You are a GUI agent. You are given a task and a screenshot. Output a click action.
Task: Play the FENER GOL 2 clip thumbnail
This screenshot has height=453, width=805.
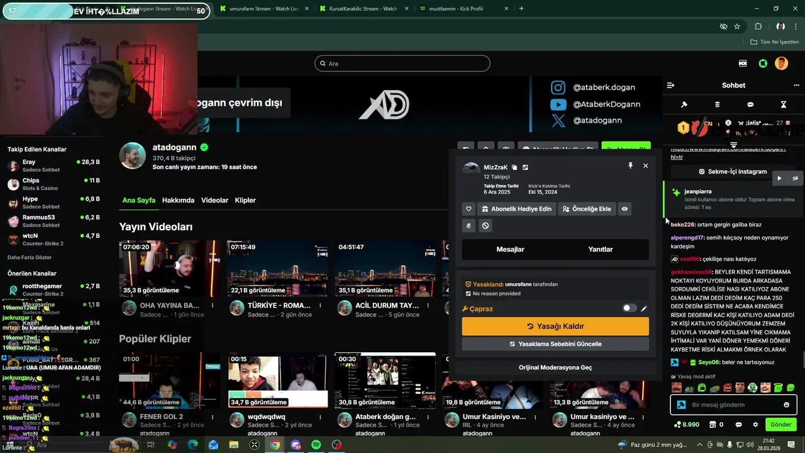pos(169,380)
